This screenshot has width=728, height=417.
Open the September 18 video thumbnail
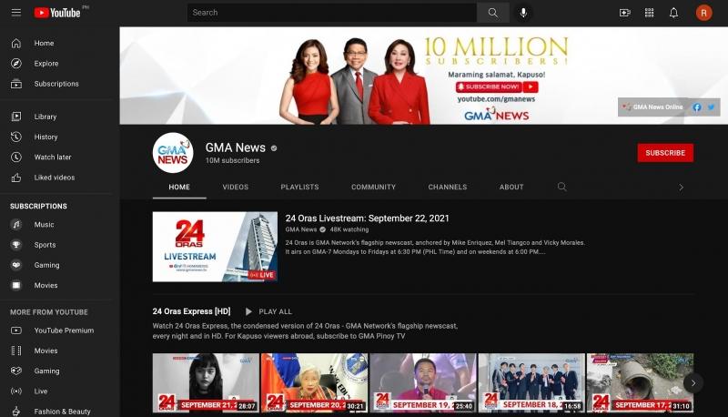(x=531, y=383)
